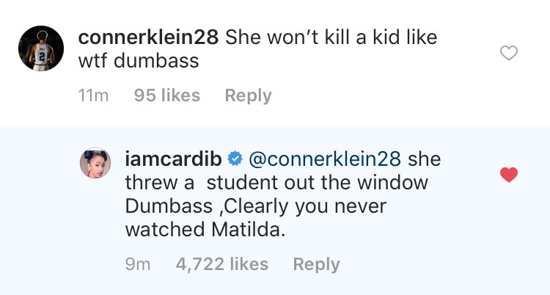Reply to connerklein28's comment

(247, 95)
